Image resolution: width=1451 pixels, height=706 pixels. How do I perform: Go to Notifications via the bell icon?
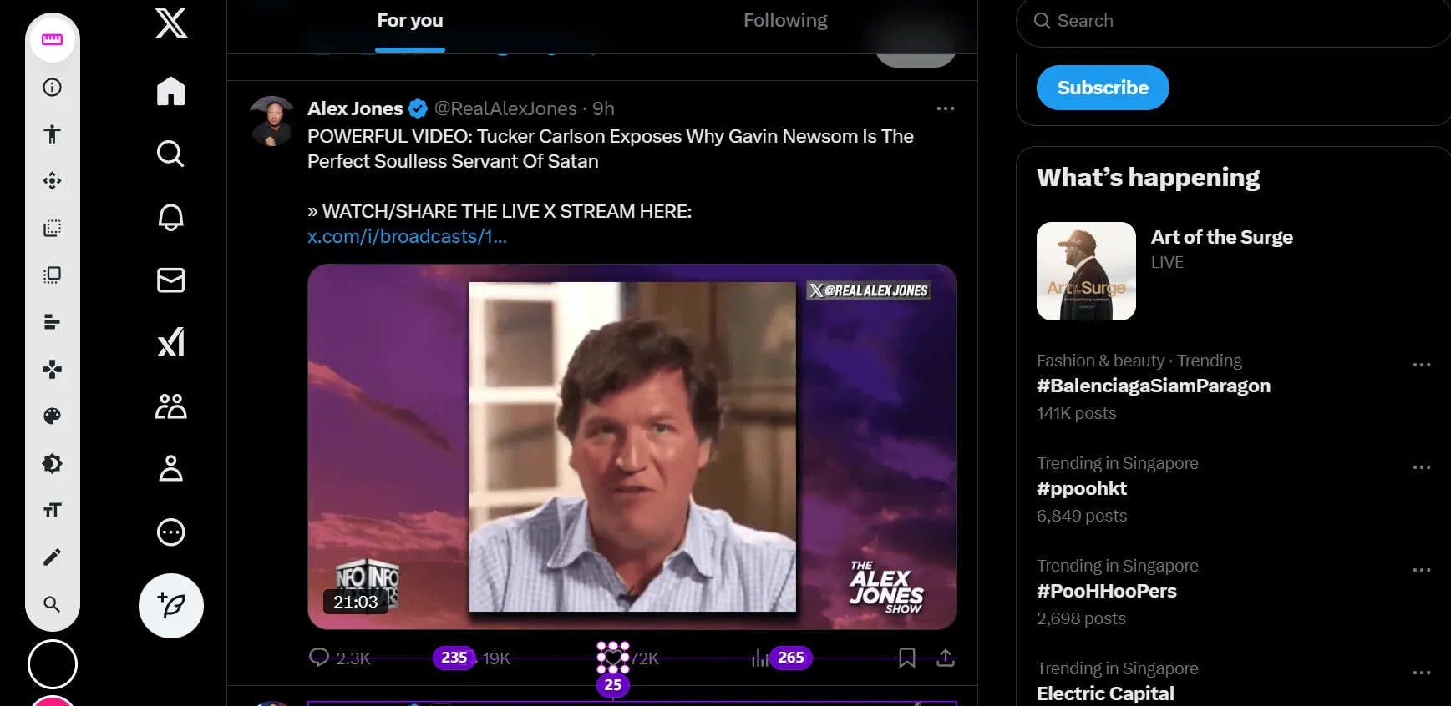pyautogui.click(x=171, y=217)
